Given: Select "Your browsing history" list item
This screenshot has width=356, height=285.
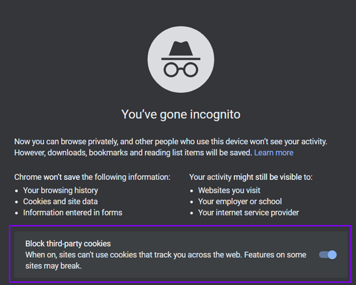Looking at the screenshot, I should (x=60, y=190).
